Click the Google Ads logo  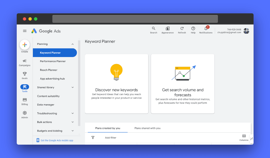46,31
